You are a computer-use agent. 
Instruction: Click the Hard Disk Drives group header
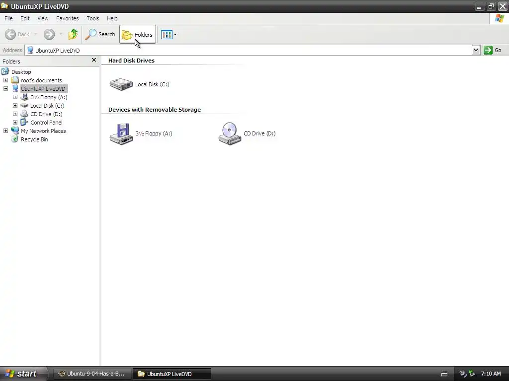point(131,61)
